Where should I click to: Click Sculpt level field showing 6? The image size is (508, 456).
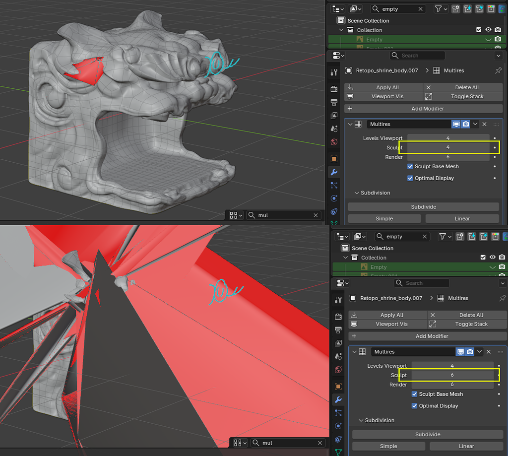452,375
